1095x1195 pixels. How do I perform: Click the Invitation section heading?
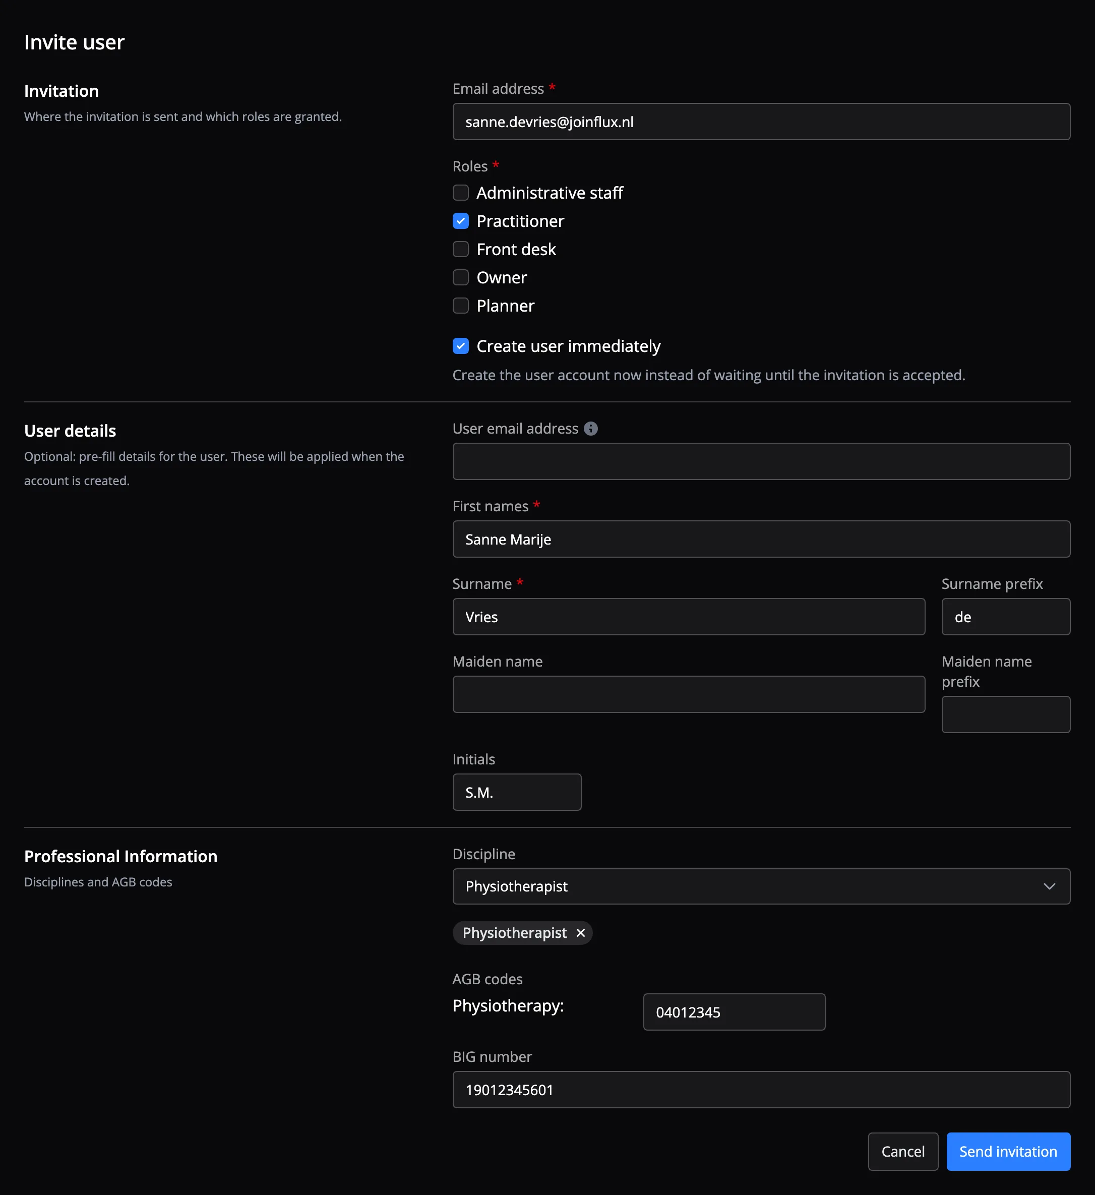tap(62, 91)
